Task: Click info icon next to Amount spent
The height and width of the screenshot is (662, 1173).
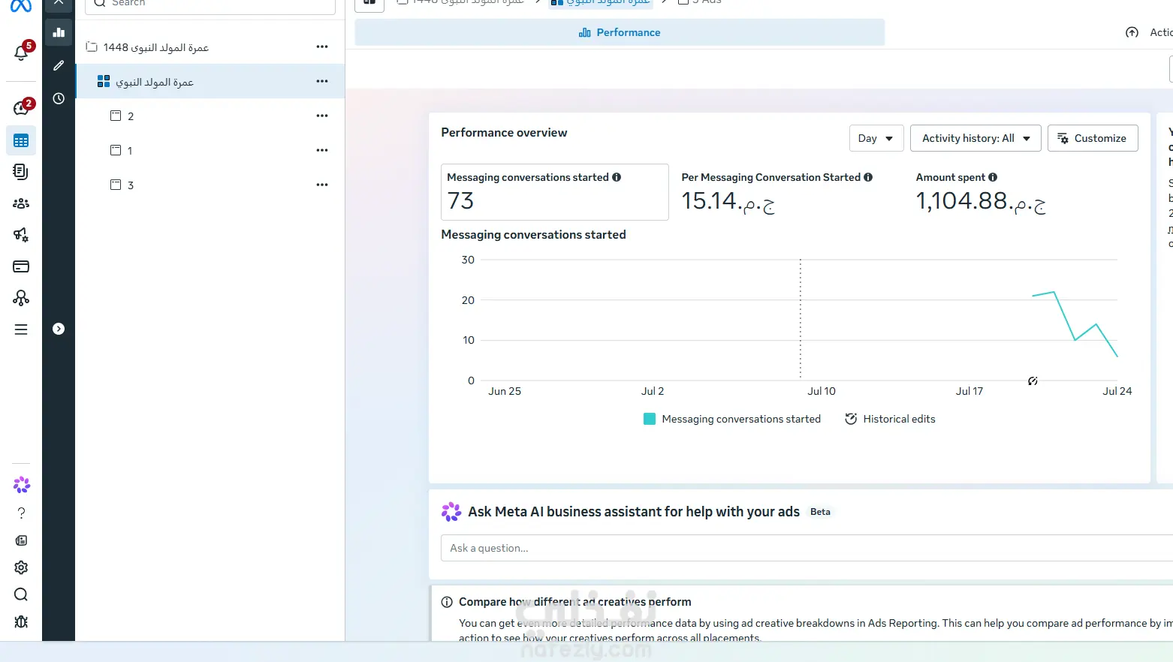Action: (993, 177)
